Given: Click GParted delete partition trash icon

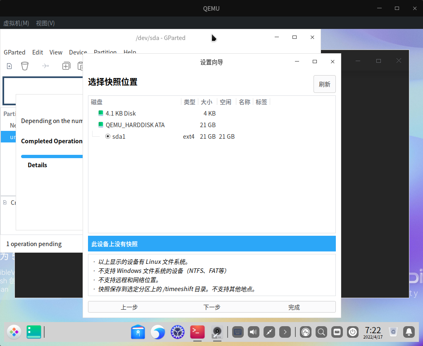Looking at the screenshot, I should [x=25, y=66].
